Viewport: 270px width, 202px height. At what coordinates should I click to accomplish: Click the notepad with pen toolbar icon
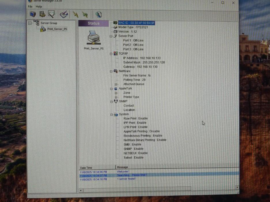tap(63, 14)
